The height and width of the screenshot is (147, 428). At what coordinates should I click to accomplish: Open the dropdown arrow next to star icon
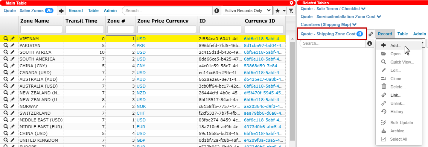[284, 11]
